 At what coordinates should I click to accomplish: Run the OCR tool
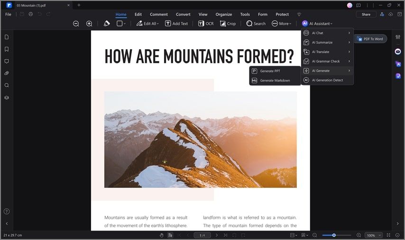coord(206,24)
